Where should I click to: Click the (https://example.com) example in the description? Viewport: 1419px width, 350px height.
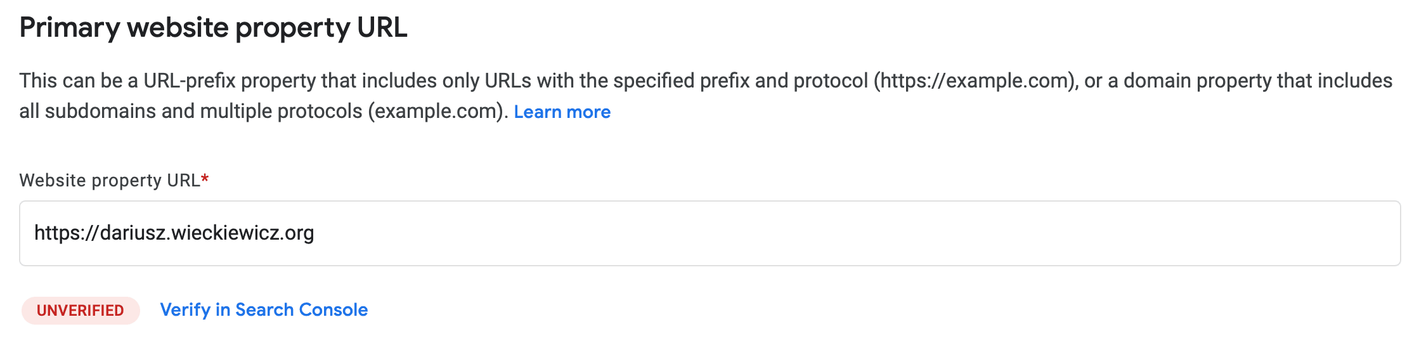[976, 81]
